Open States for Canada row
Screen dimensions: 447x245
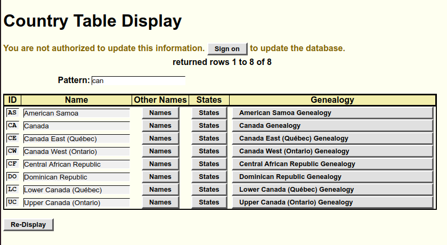(209, 126)
